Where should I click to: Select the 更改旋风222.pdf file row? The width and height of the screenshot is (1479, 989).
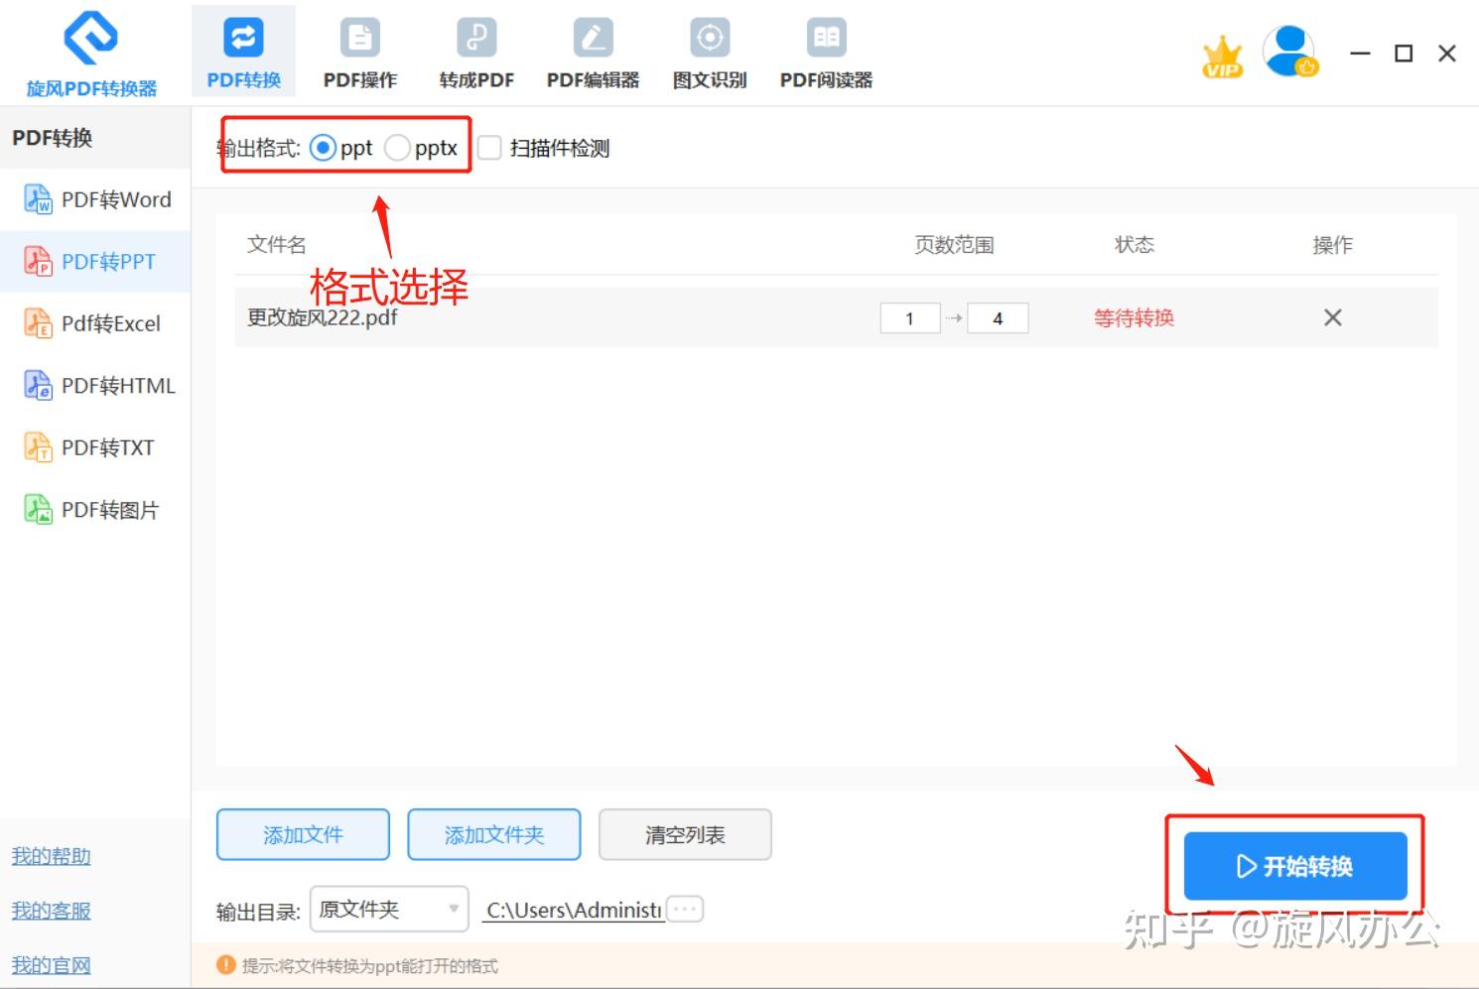tap(836, 317)
